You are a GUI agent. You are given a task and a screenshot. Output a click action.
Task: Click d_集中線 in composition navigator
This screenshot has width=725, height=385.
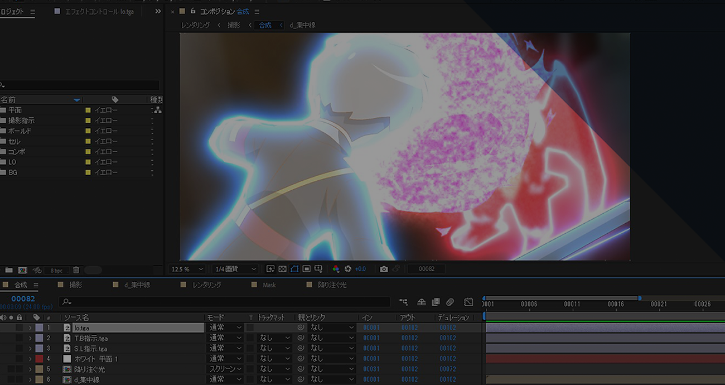click(303, 25)
